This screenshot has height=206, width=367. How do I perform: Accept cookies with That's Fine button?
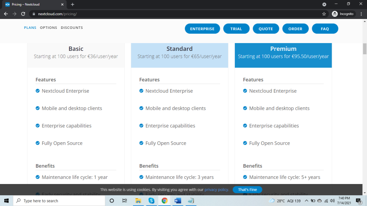pyautogui.click(x=247, y=190)
